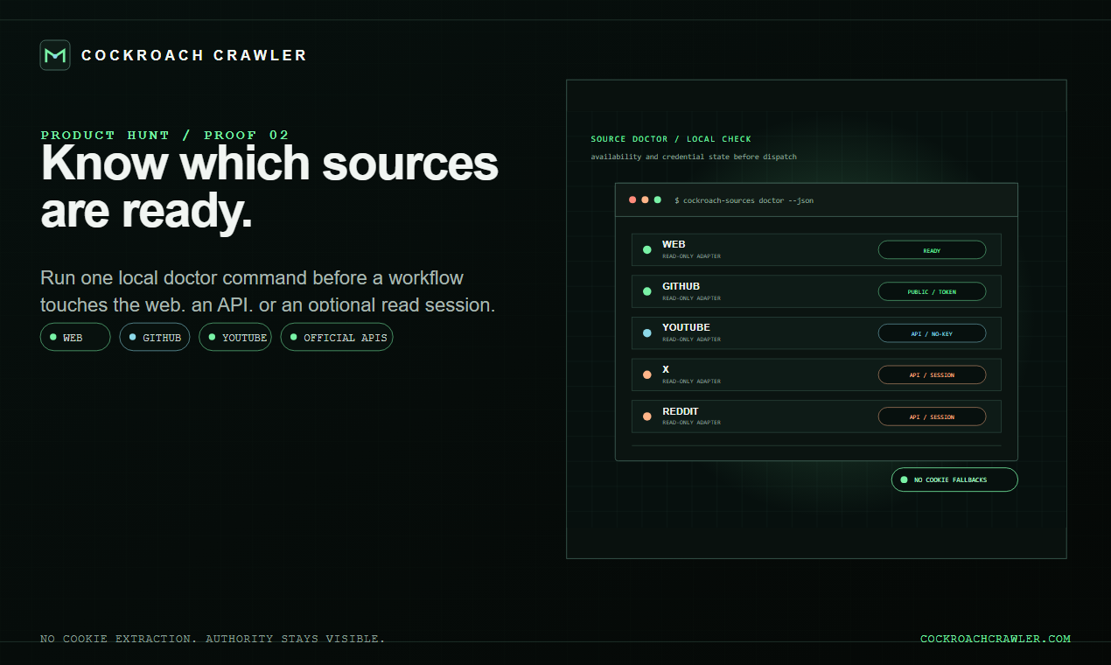This screenshot has width=1111, height=665.
Task: Select the WEB source pill
Action: coord(75,337)
